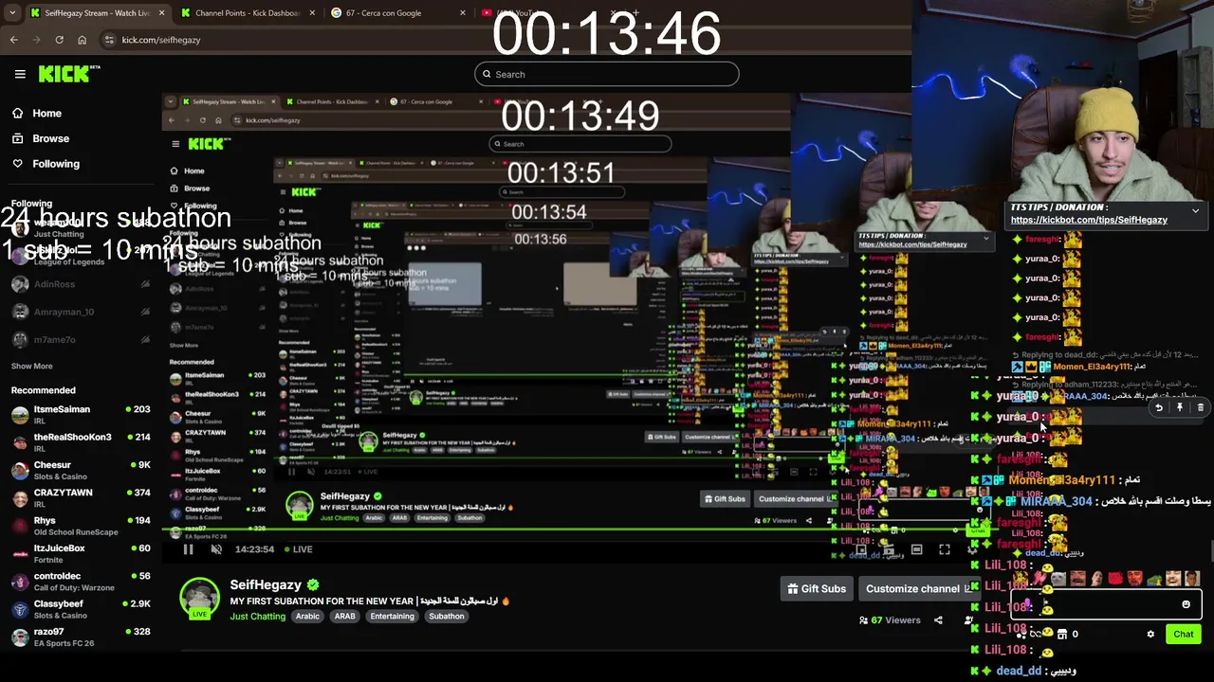Pause the stream with the bottom-left player control

click(188, 549)
